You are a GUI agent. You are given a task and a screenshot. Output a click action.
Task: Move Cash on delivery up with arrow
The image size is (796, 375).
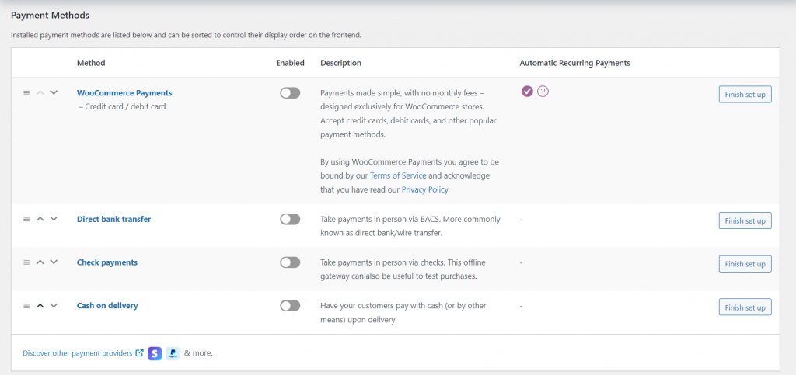pyautogui.click(x=40, y=306)
